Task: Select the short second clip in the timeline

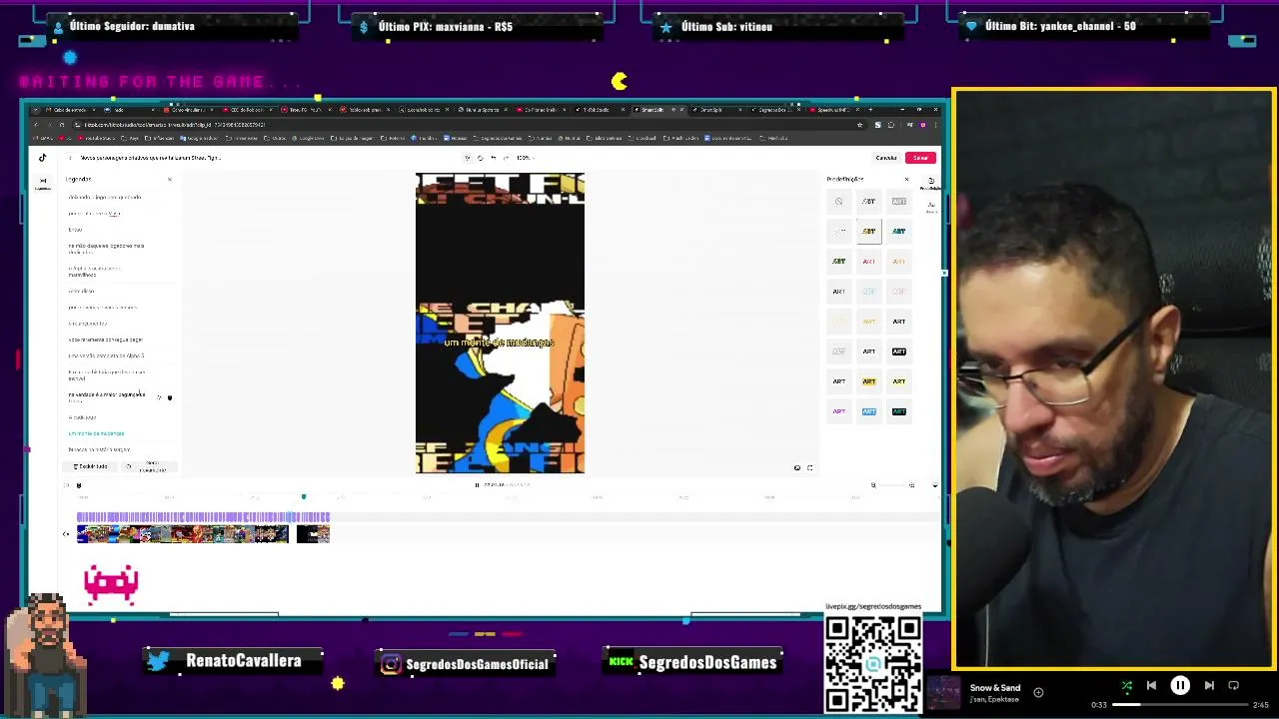Action: pyautogui.click(x=313, y=534)
